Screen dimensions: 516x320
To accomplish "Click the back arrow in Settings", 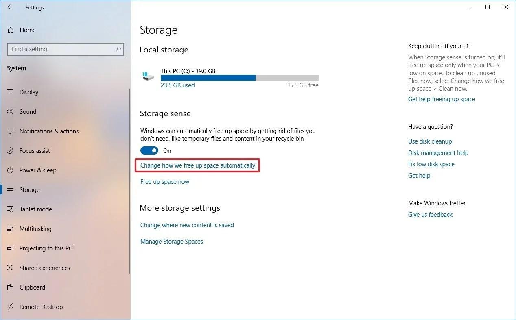I will pyautogui.click(x=10, y=7).
